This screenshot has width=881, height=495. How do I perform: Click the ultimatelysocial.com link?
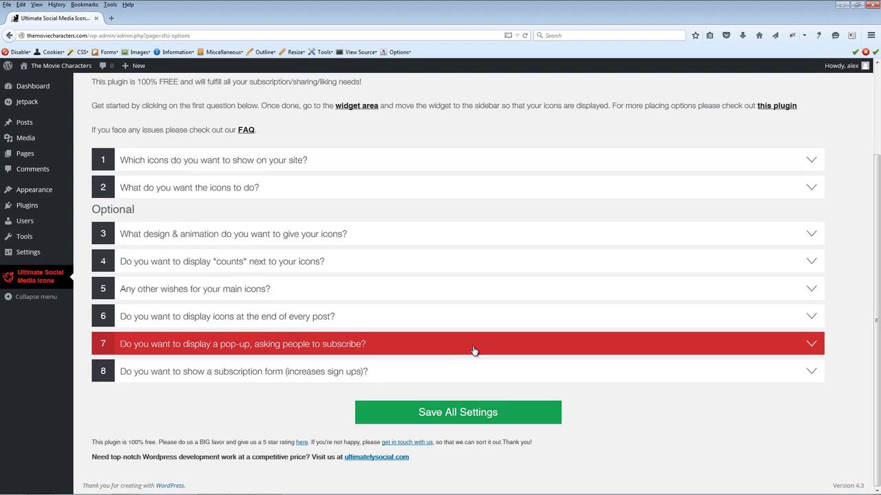376,456
